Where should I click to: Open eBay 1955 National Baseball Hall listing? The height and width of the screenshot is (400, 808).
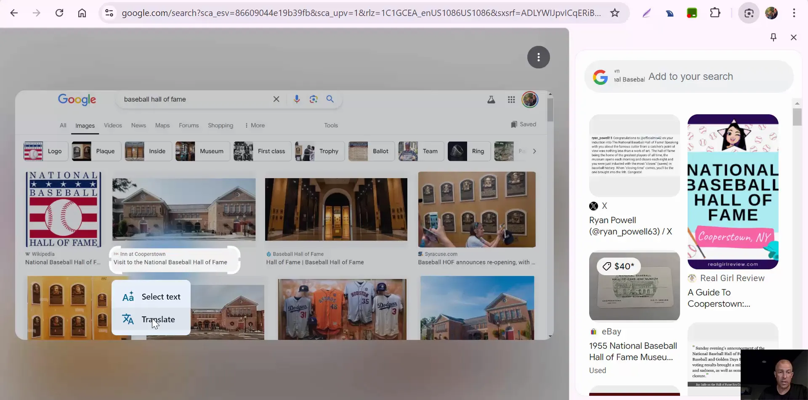point(633,351)
